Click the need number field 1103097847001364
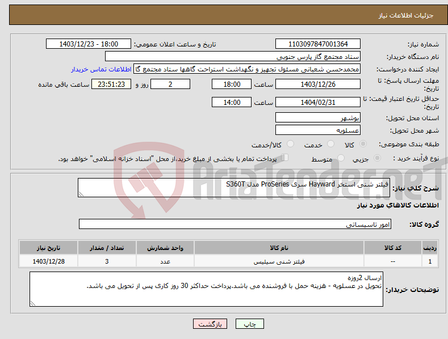 click(x=318, y=44)
